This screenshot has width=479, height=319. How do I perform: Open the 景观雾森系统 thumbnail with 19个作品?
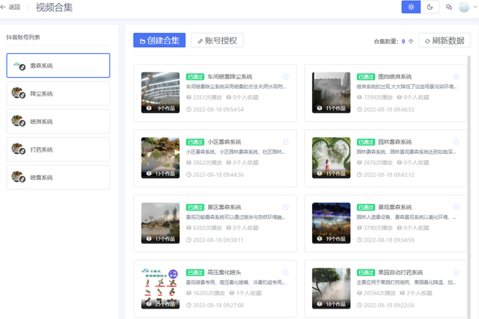pos(331,223)
